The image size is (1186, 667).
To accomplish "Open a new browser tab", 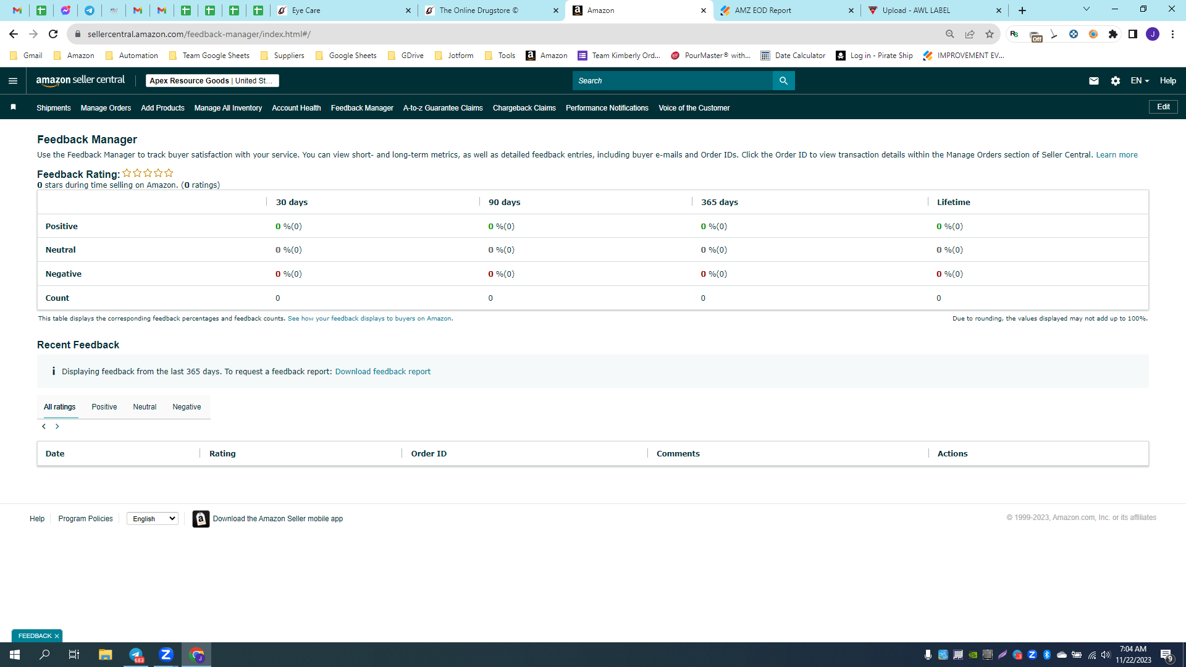I will [x=1022, y=10].
